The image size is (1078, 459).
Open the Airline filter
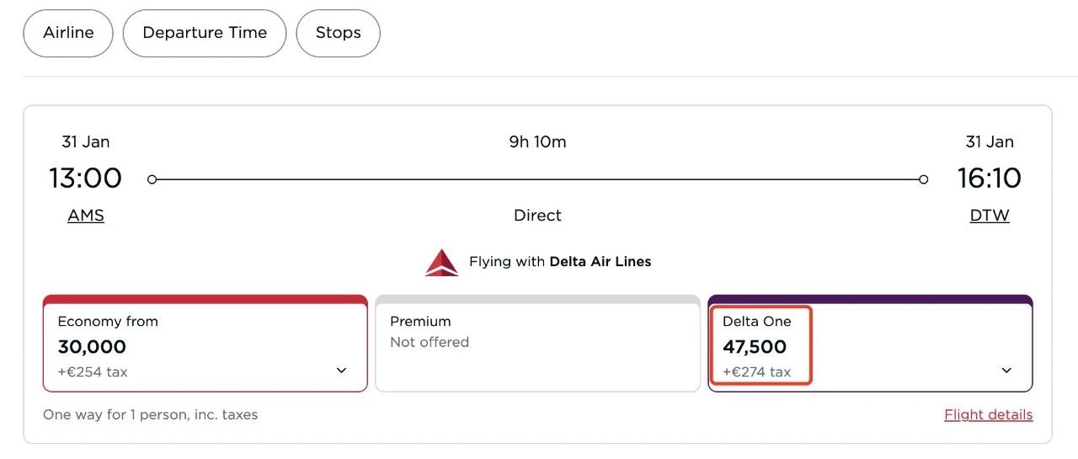coord(68,33)
